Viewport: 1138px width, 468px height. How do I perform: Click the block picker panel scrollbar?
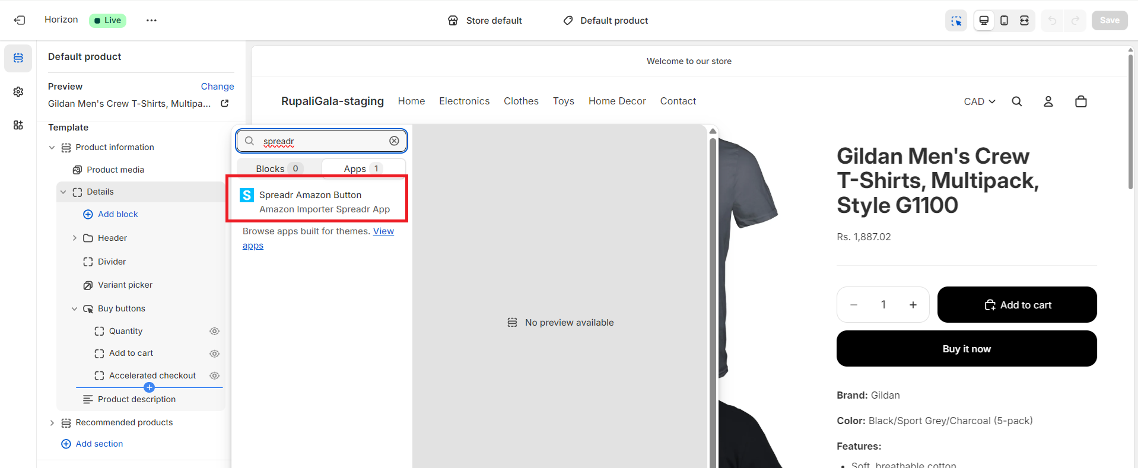[x=713, y=303]
